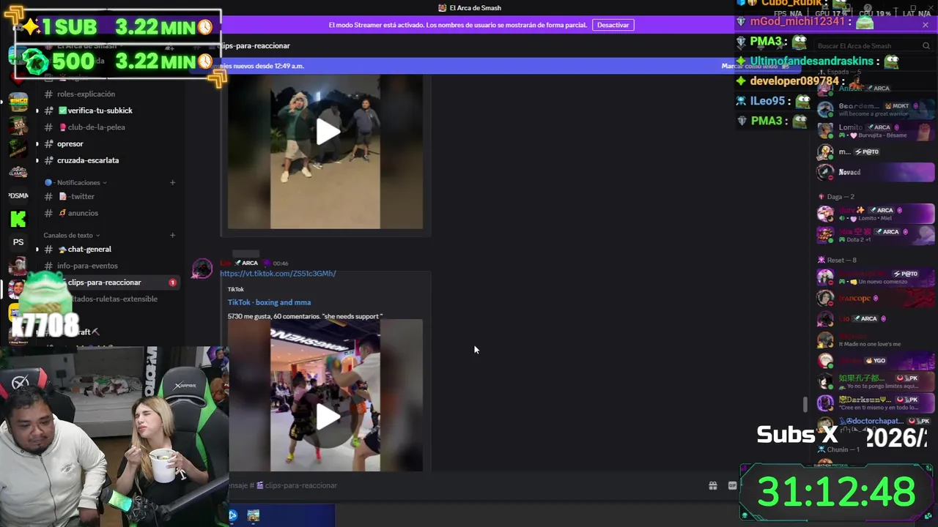Close the Streamer mode banner

pos(925,25)
